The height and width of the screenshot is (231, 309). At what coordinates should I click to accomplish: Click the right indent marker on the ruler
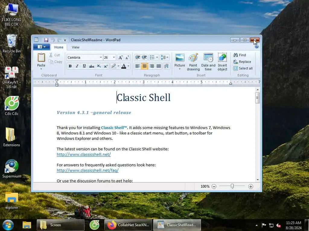(x=231, y=84)
